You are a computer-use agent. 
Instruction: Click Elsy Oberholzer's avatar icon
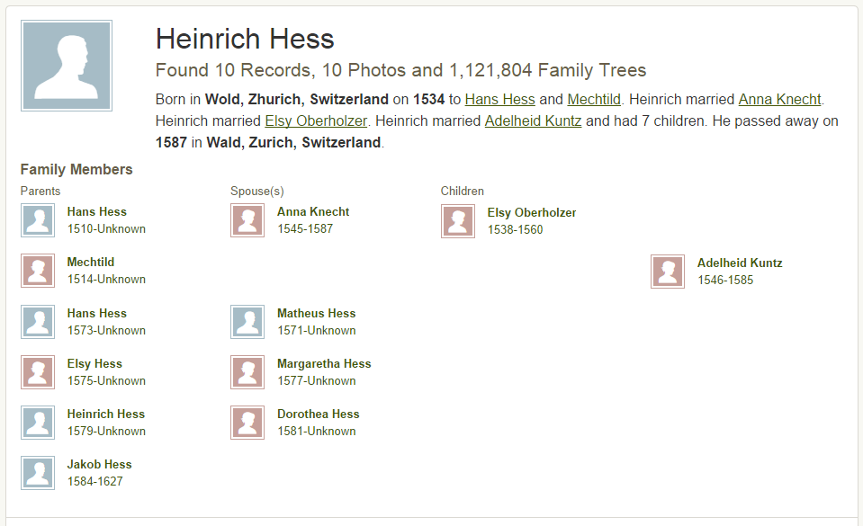458,221
